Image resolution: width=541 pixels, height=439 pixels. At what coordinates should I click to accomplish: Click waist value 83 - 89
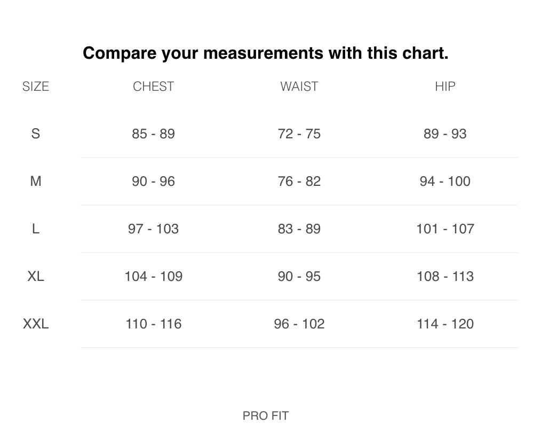coord(299,229)
